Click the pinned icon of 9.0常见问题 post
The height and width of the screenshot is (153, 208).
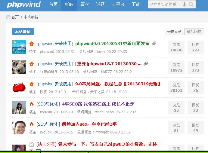(x=32, y=84)
